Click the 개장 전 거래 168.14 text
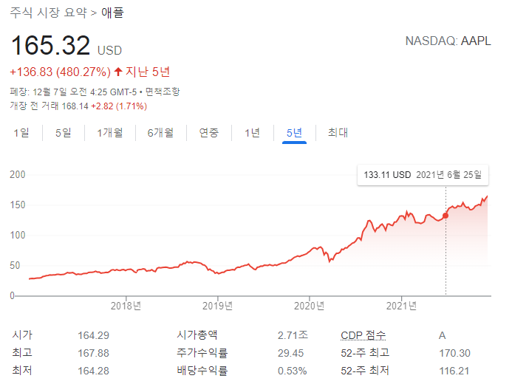This screenshot has width=512, height=384. click(x=49, y=106)
